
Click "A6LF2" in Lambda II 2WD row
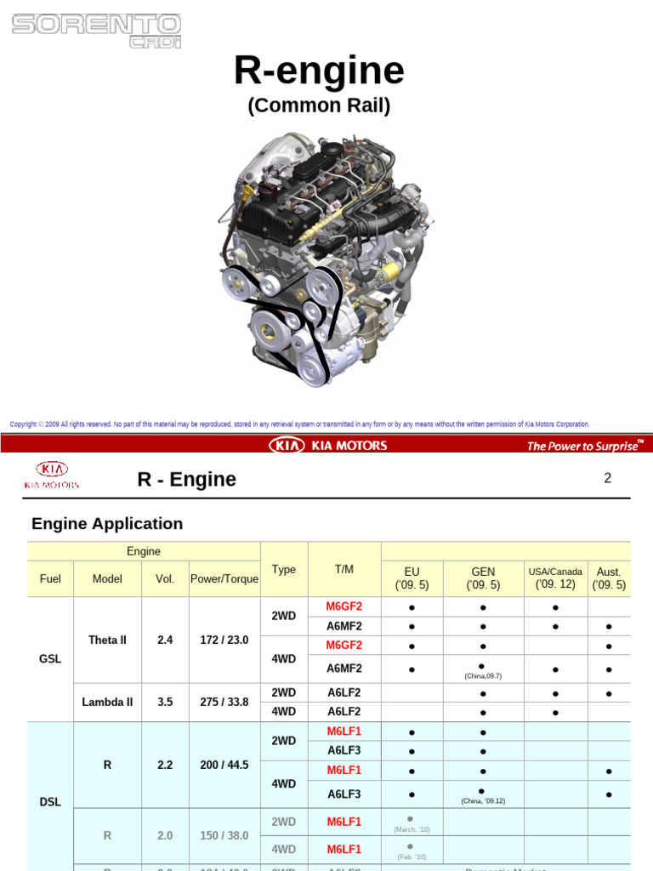344,692
